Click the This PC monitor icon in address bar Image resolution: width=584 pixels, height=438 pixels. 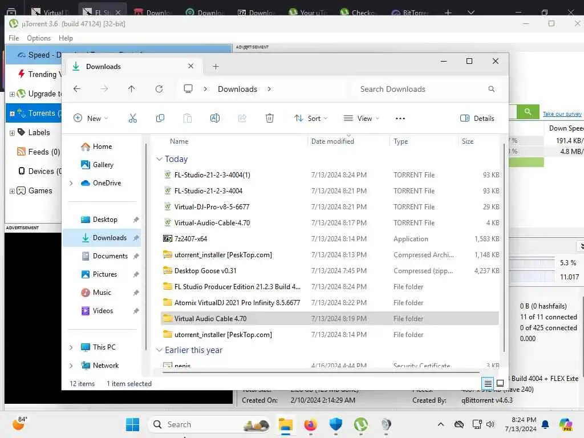pos(188,89)
